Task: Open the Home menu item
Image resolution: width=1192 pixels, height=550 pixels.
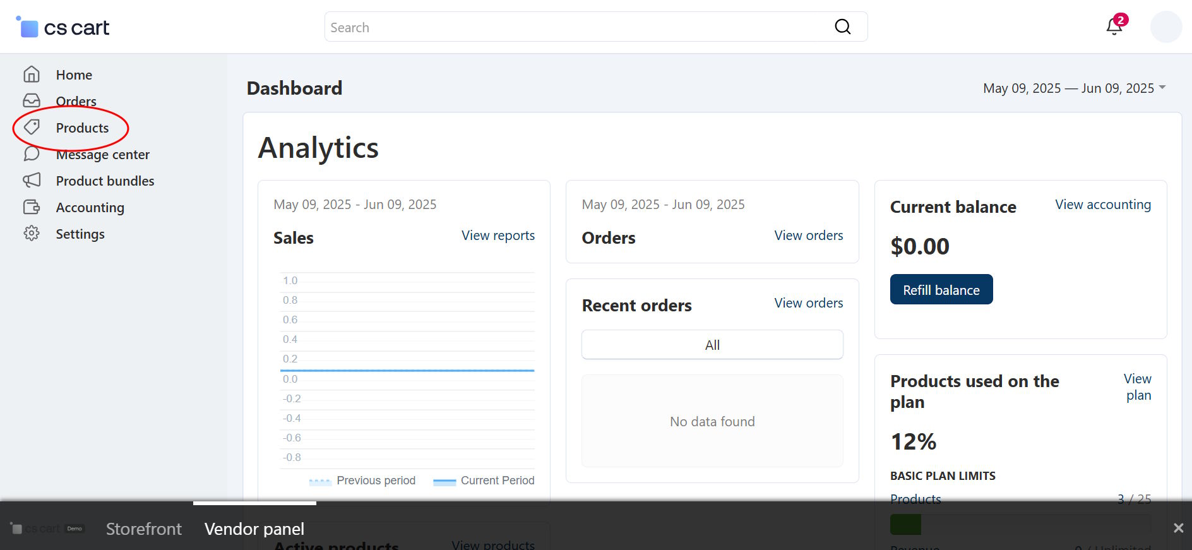Action: [74, 75]
